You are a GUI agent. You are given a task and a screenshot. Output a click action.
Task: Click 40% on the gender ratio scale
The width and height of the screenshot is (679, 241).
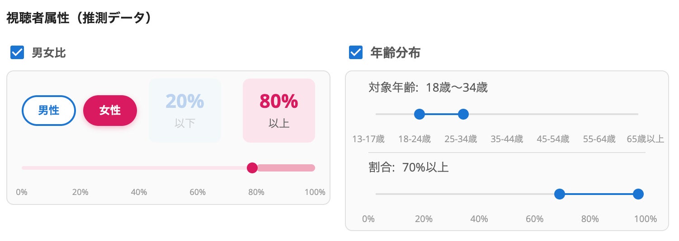pyautogui.click(x=139, y=192)
